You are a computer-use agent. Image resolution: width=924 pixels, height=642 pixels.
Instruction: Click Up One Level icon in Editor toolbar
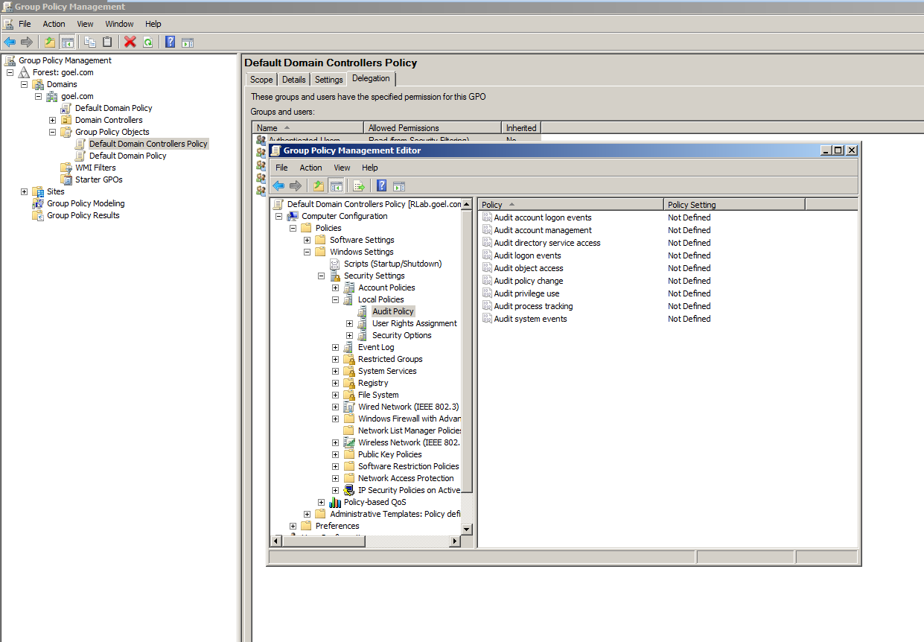(x=319, y=185)
